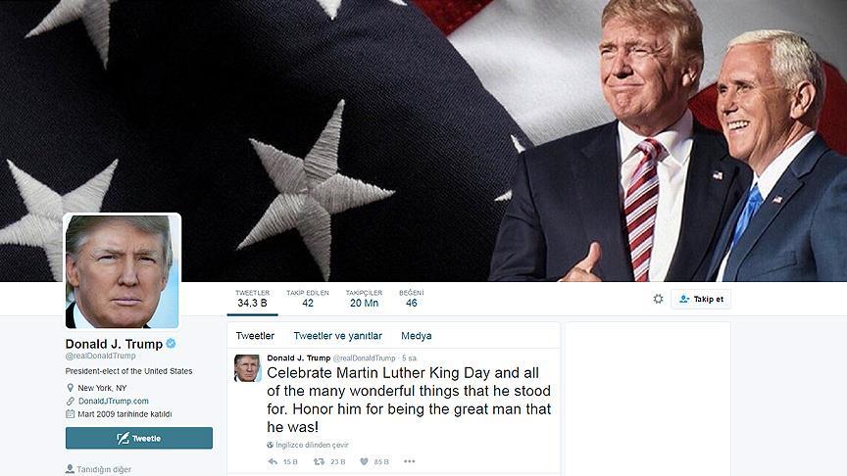Switch to the Medya tab
Image resolution: width=847 pixels, height=476 pixels.
[416, 336]
